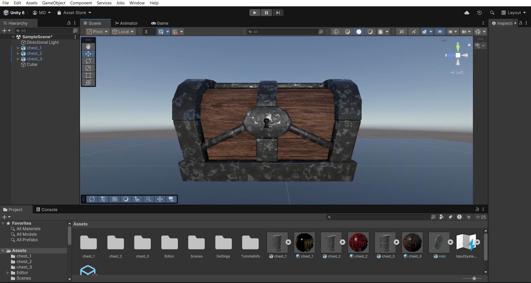
Task: Toggle grid snapping magnet button
Action: 175,32
